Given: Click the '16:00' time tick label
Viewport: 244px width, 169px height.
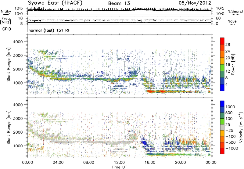Looking at the screenshot, I should coord(150,163).
